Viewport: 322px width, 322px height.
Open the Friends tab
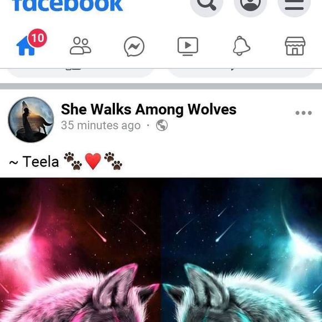tap(80, 46)
